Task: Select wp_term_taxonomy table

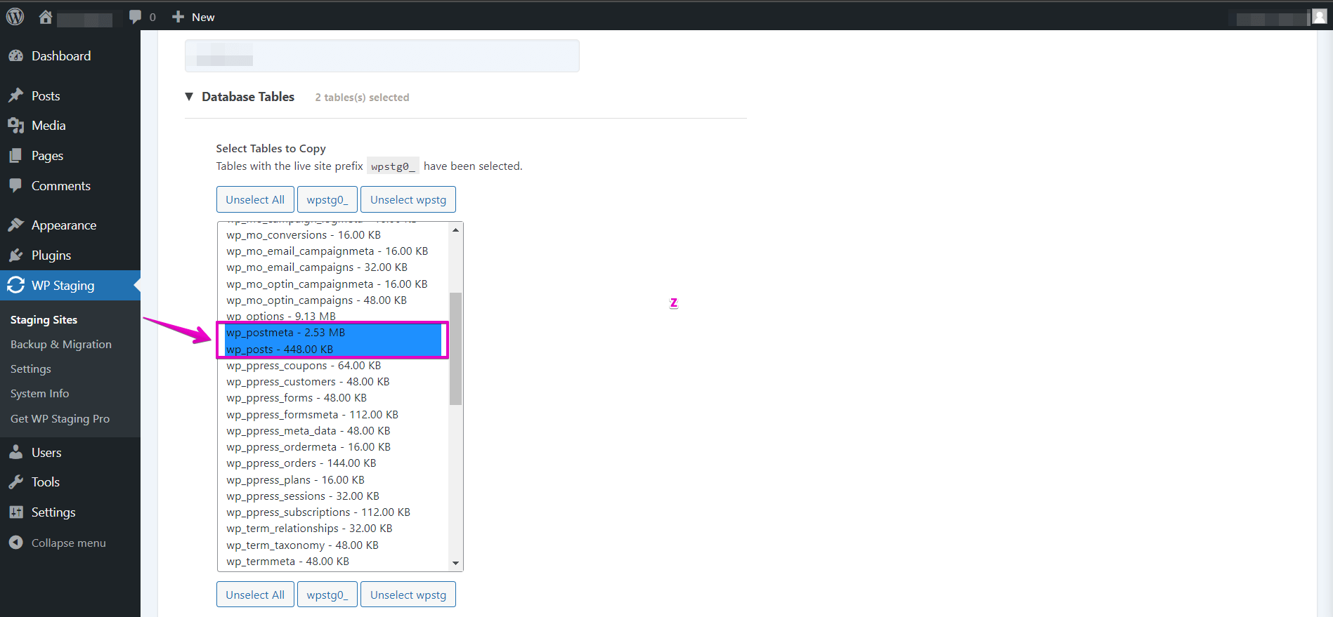Action: click(x=334, y=545)
